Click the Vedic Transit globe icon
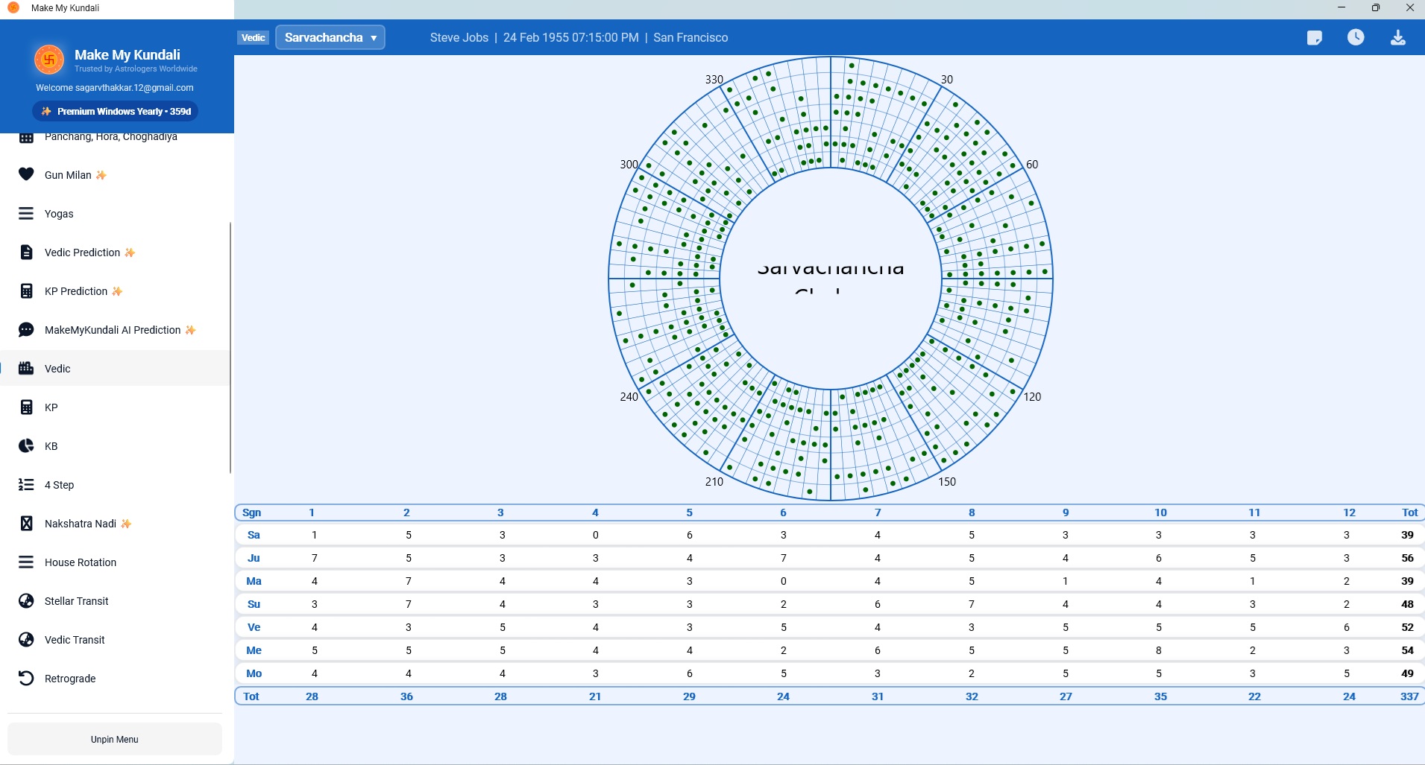 click(26, 640)
